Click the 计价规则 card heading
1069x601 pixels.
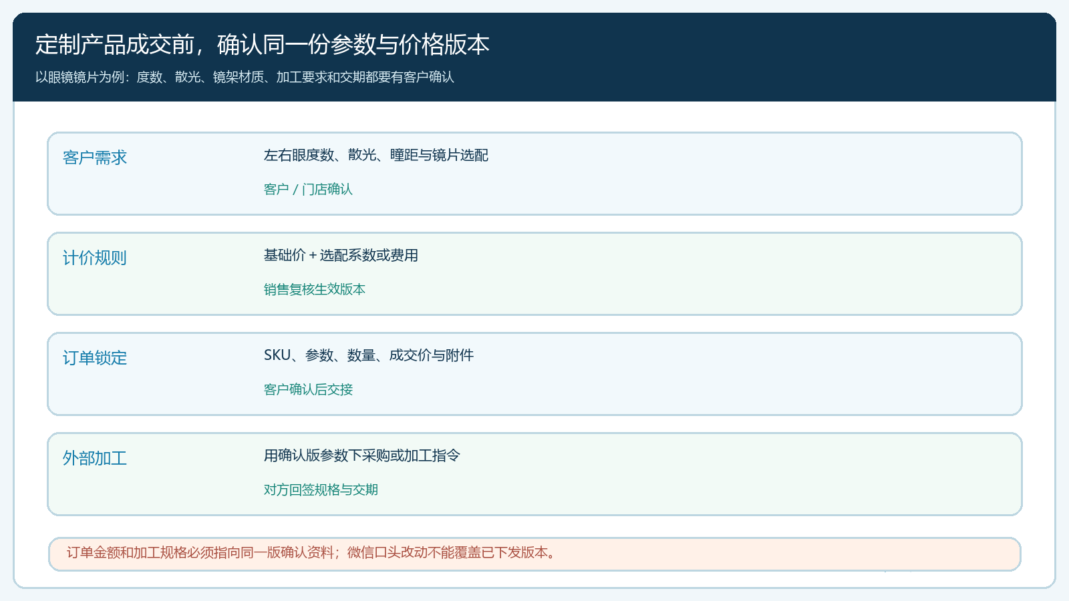[95, 258]
